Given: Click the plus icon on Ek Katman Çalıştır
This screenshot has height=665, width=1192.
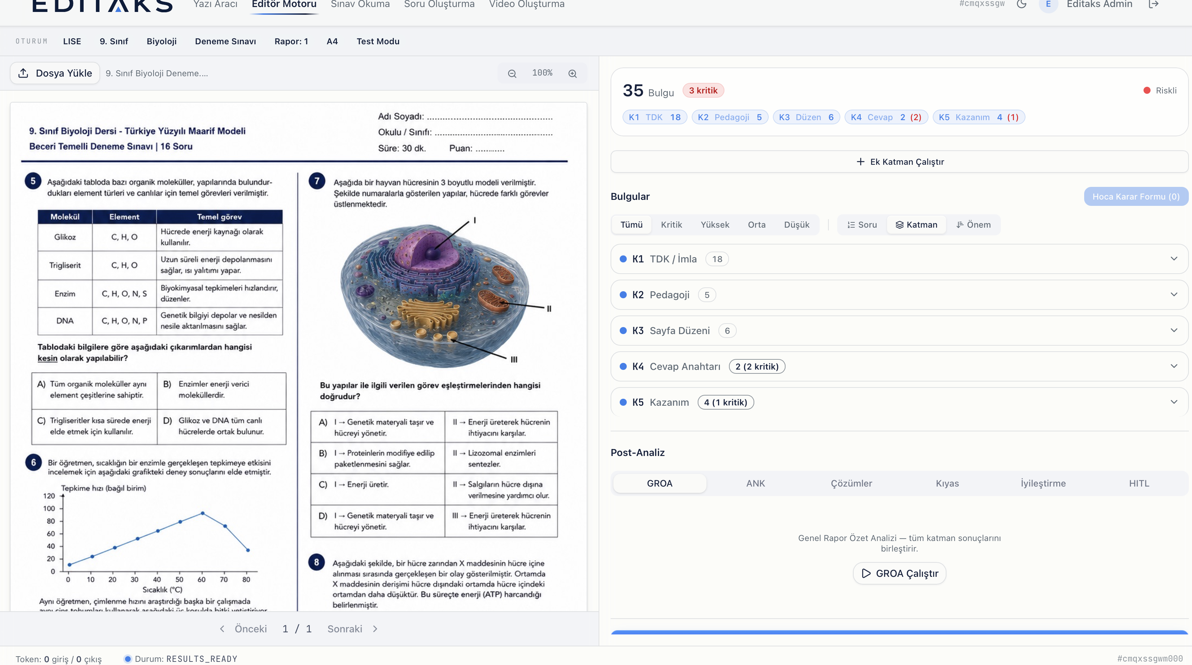Looking at the screenshot, I should (860, 162).
